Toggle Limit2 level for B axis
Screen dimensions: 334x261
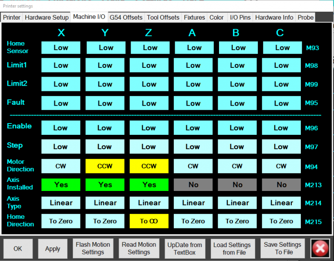point(237,84)
